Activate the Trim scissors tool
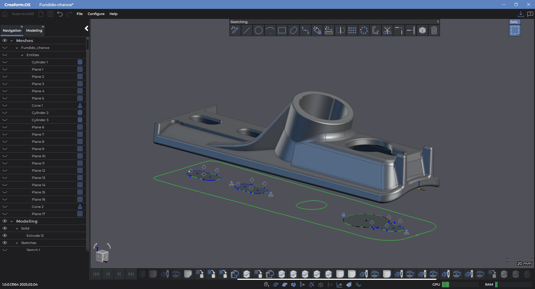 point(387,30)
